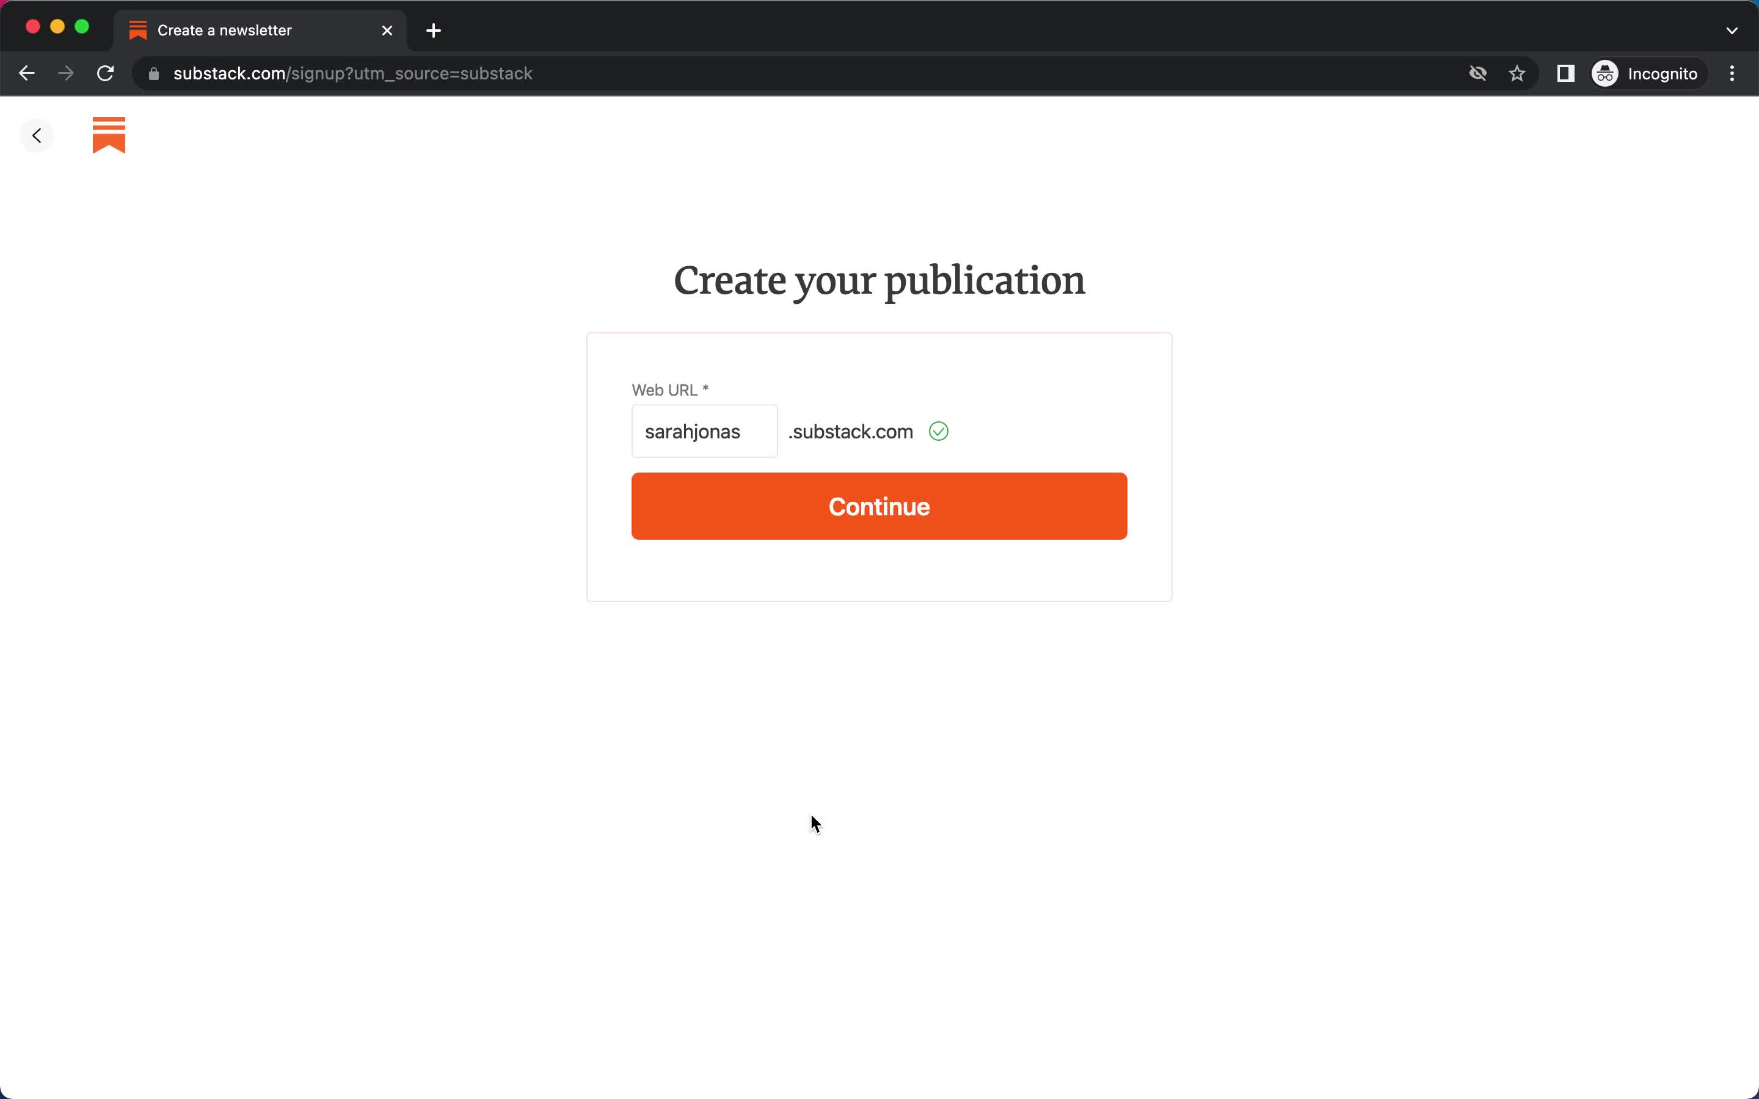Select the Create a newsletter tab

[260, 31]
